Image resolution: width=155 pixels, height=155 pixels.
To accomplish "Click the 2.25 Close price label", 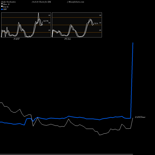I will 140,117.
